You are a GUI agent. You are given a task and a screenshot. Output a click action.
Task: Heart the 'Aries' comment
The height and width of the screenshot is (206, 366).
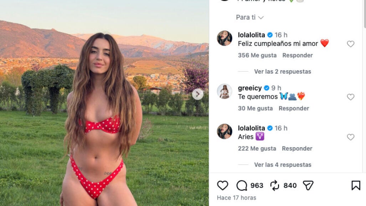point(350,137)
